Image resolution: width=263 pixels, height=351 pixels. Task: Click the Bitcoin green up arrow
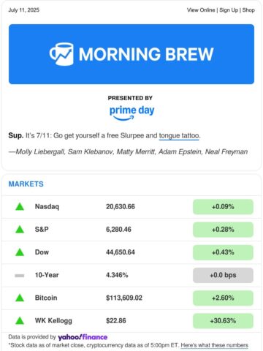tap(20, 298)
